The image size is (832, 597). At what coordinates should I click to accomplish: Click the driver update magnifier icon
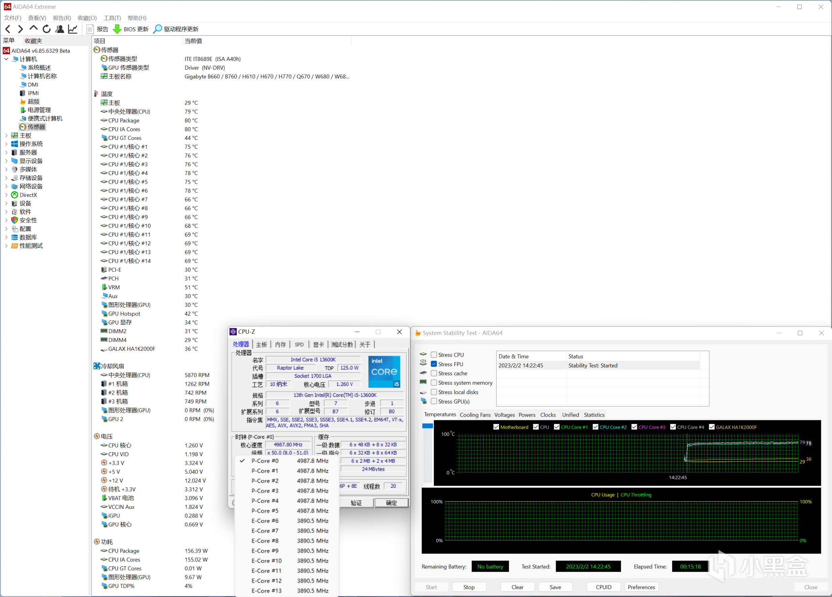157,29
